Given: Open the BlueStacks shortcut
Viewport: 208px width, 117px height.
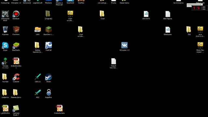Looking at the screenshot, I should (x=16, y=45).
